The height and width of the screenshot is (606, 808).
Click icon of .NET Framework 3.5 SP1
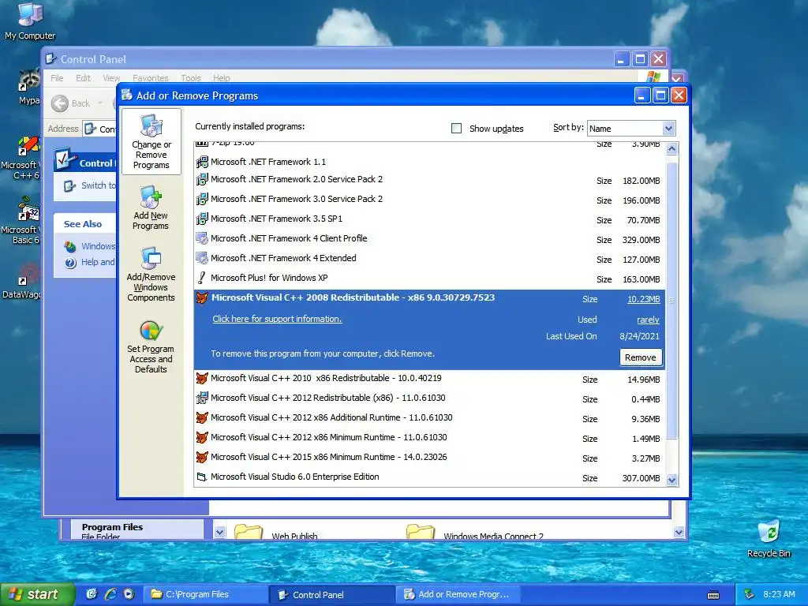coord(202,219)
